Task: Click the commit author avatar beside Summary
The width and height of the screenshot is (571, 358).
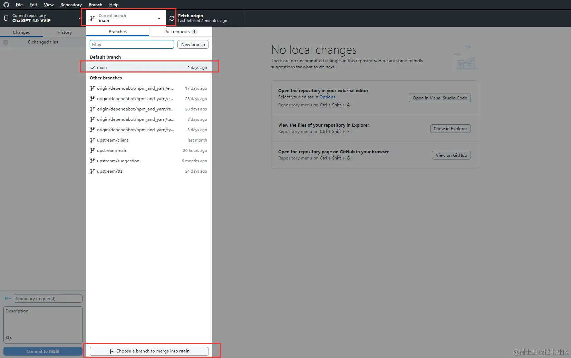Action: pos(8,298)
